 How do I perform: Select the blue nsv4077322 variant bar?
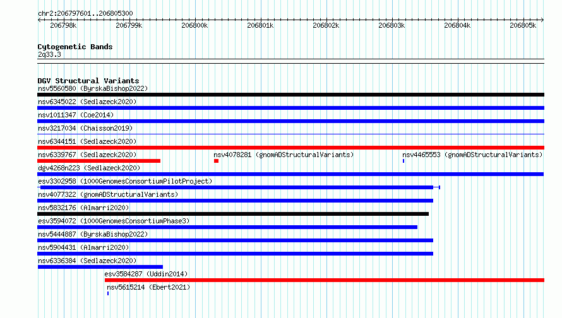click(x=235, y=201)
